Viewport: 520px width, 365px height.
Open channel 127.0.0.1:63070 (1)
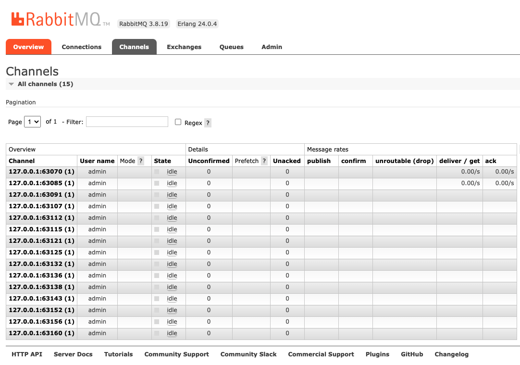coord(41,172)
